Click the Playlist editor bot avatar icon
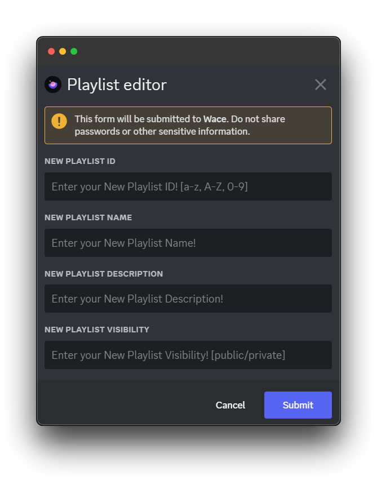377x480 pixels. tap(53, 85)
